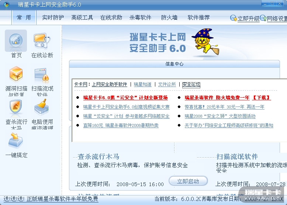Open link 瑞星"云安全"计划 参与者越多网络越安全
This screenshot has height=205, width=287.
pos(126,116)
